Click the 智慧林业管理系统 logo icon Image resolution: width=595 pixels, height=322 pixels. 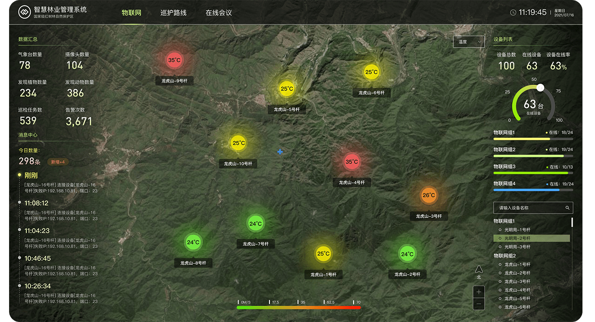[24, 12]
